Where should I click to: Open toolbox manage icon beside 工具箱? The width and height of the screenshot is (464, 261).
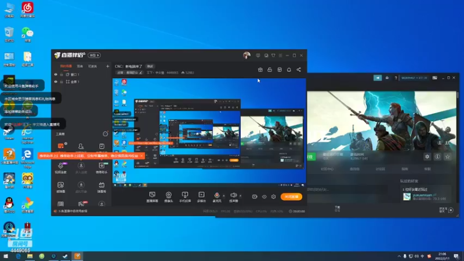click(105, 134)
